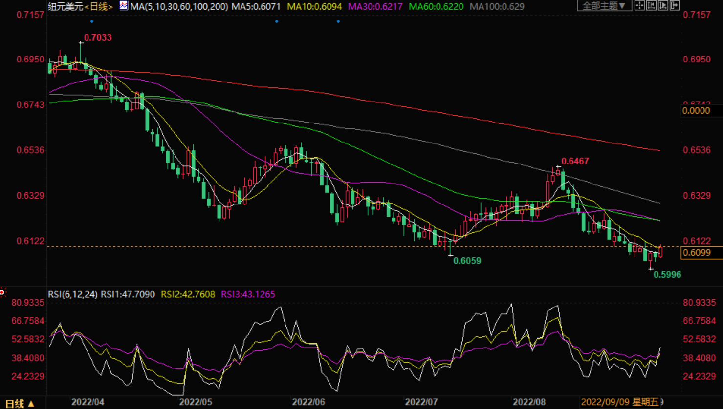Open the <日线> period selector in title

(99, 6)
